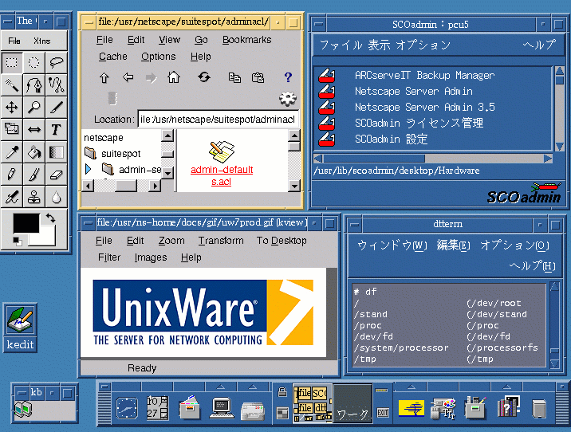Swap foreground and background colors arrow

point(50,218)
